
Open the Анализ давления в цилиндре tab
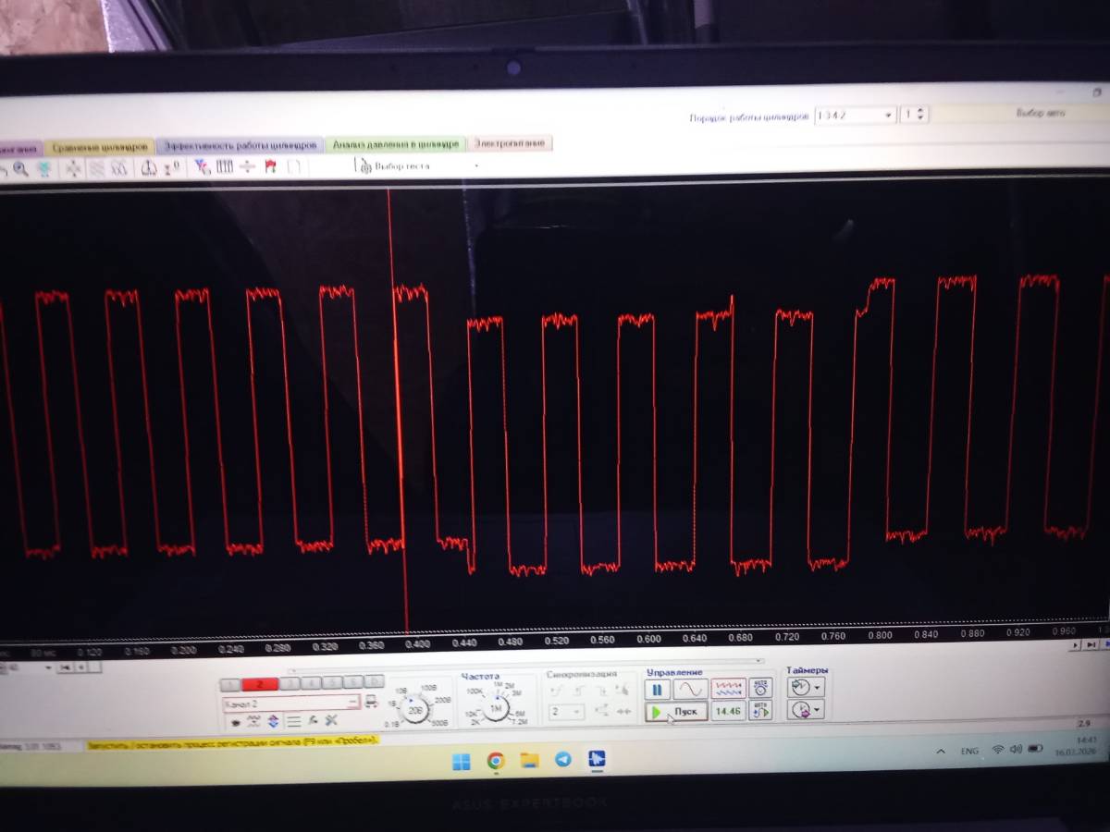[x=395, y=145]
